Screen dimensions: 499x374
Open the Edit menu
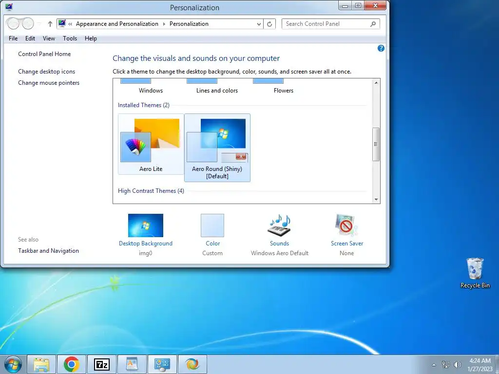[x=30, y=38]
